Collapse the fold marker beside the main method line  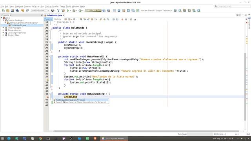50,42
